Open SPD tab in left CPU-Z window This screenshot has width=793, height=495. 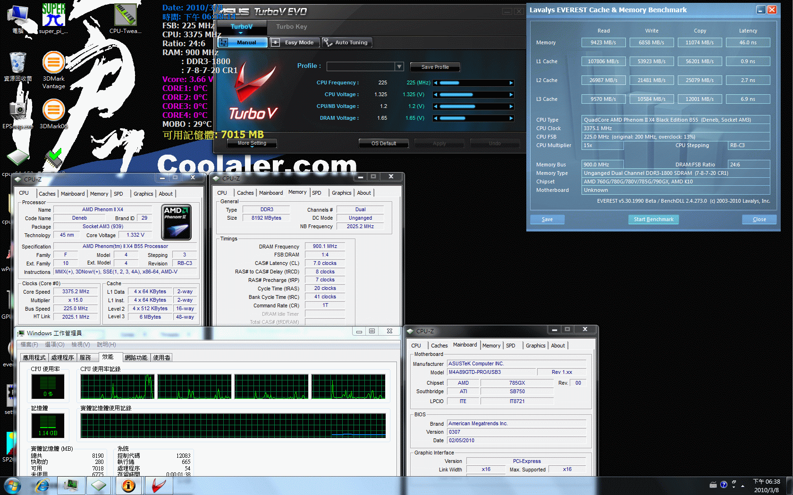pos(118,194)
